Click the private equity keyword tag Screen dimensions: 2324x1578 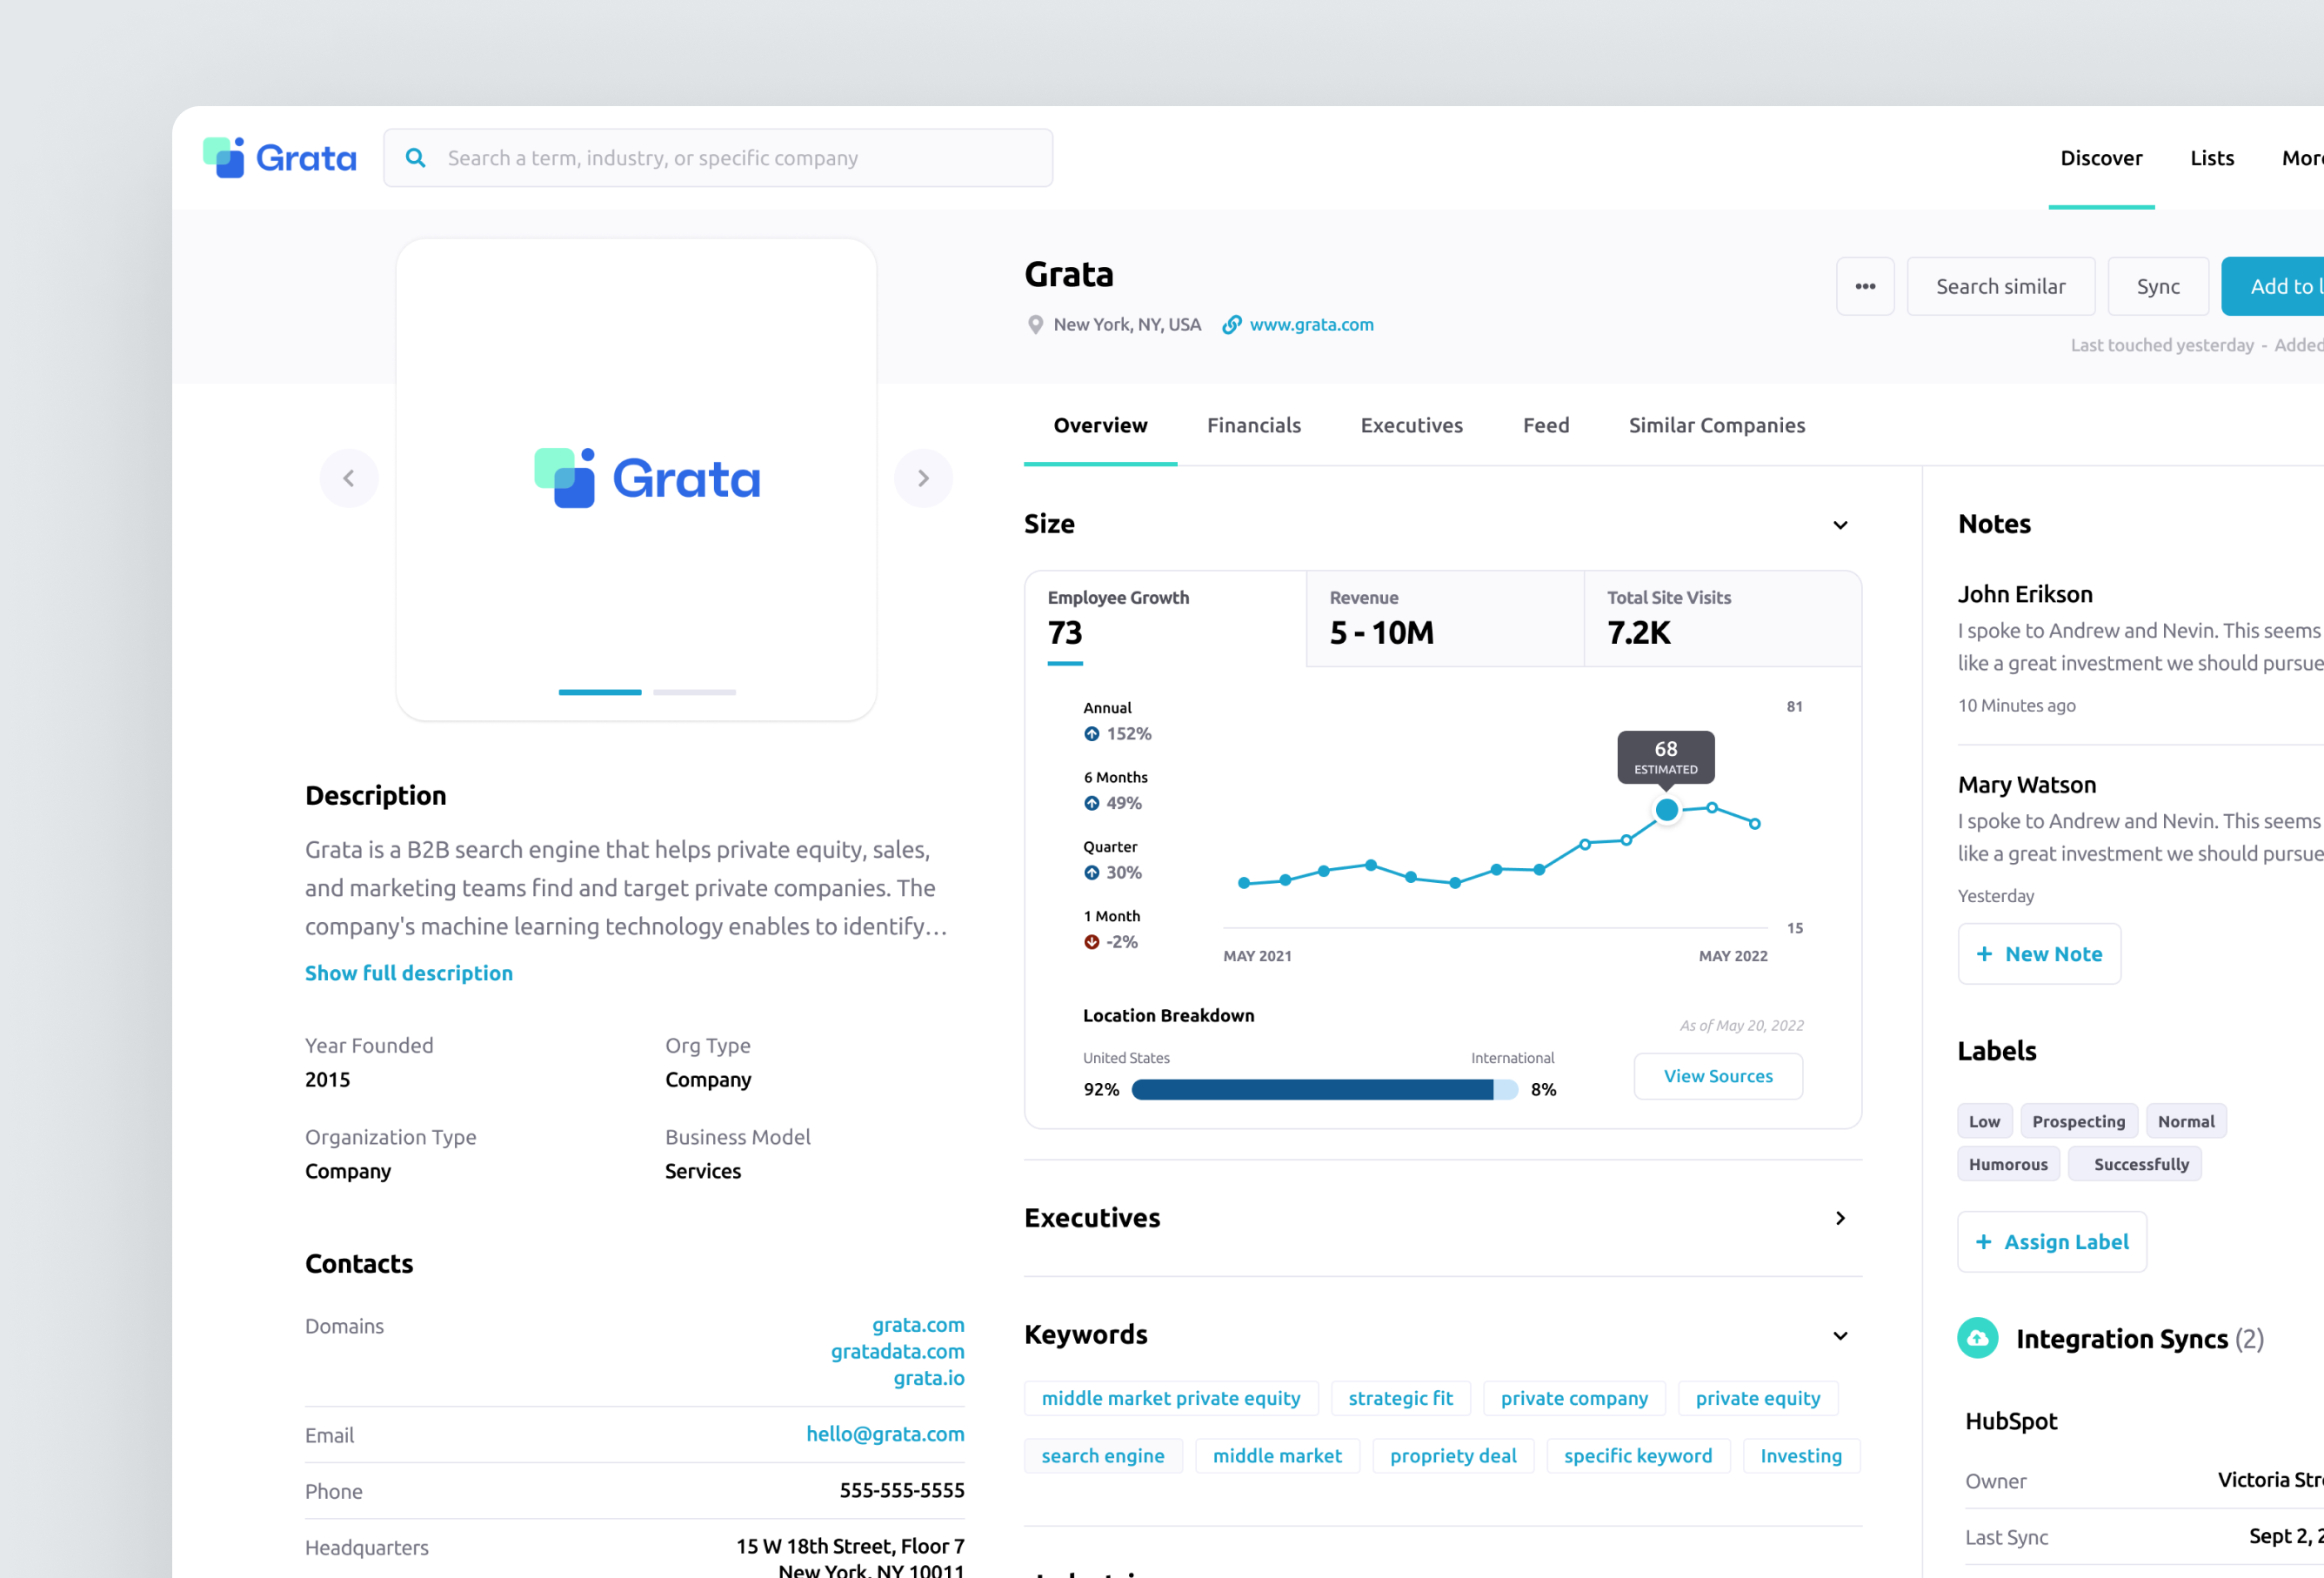point(1758,1399)
